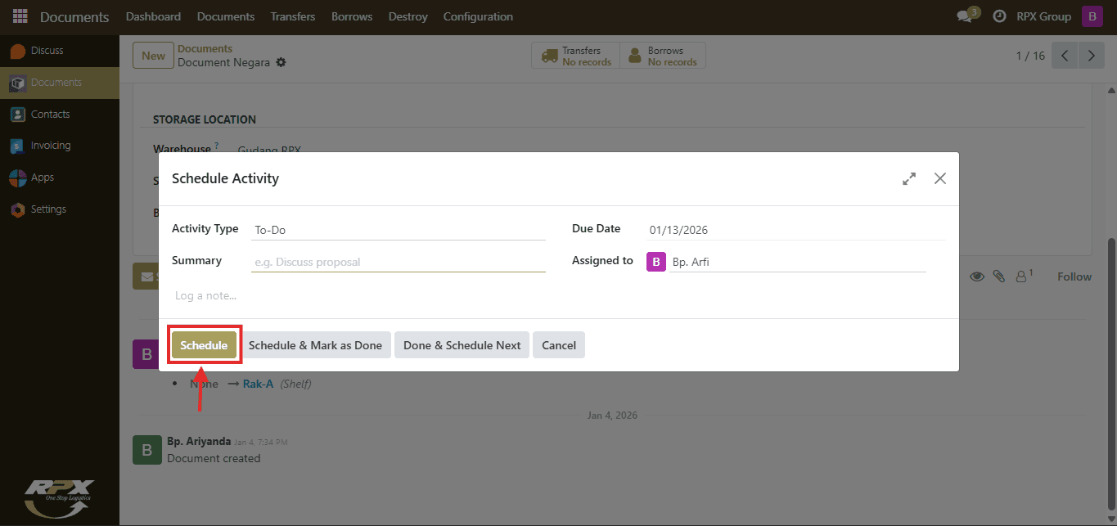This screenshot has height=526, width=1117.
Task: Focus the Summary input field
Action: coord(399,262)
